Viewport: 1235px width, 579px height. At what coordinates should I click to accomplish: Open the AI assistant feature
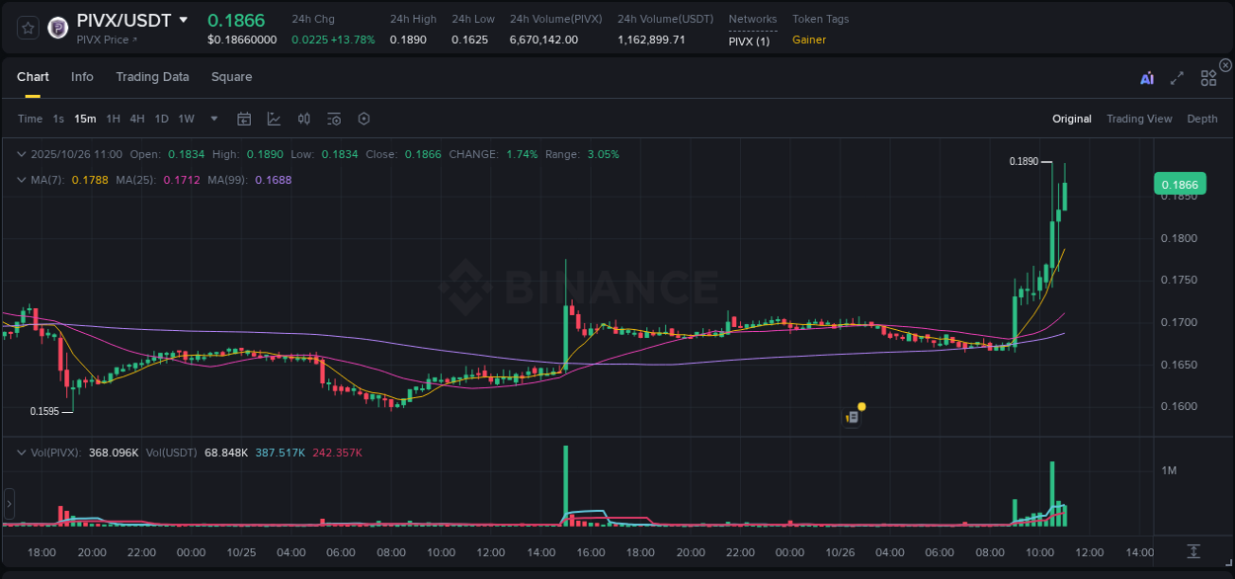(x=1146, y=77)
